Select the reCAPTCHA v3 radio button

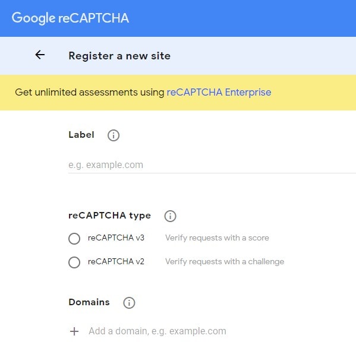(74, 238)
